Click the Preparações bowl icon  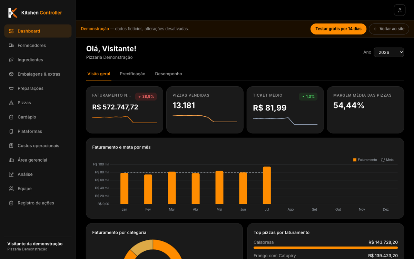tap(11, 88)
